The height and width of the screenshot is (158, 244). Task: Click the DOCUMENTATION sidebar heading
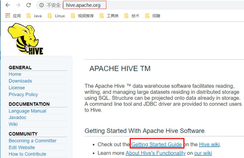[29, 104]
